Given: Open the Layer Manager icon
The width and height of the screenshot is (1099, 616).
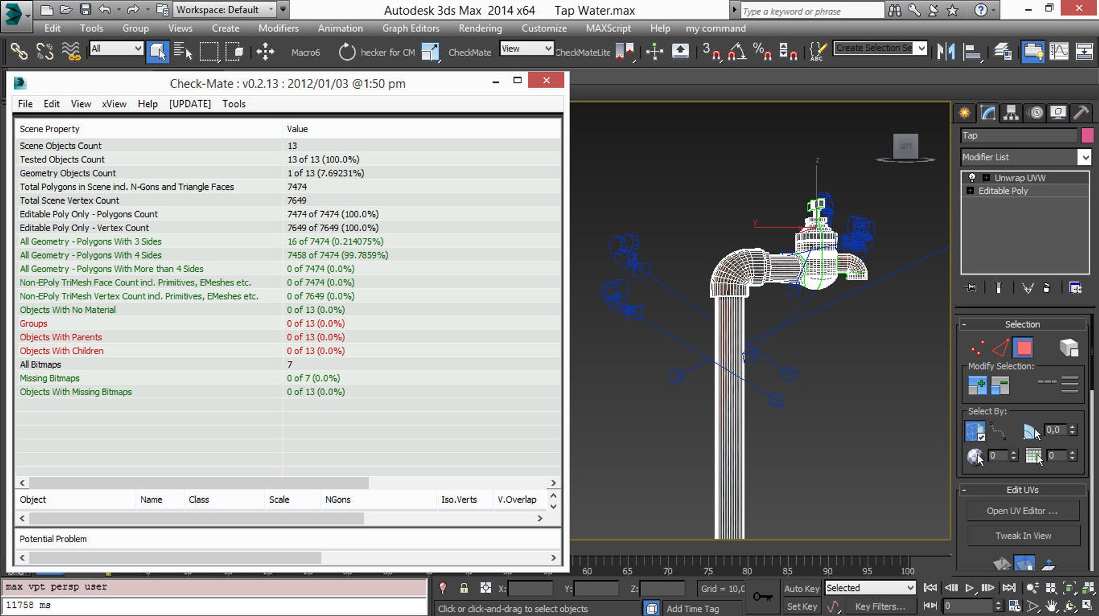Looking at the screenshot, I should (x=1002, y=51).
